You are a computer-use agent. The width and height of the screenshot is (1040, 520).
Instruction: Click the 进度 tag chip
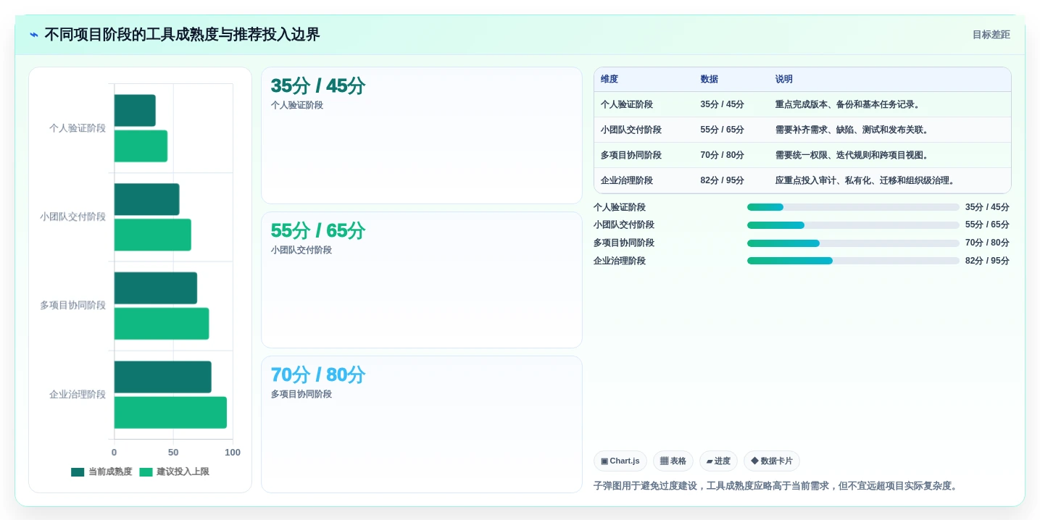coord(718,461)
